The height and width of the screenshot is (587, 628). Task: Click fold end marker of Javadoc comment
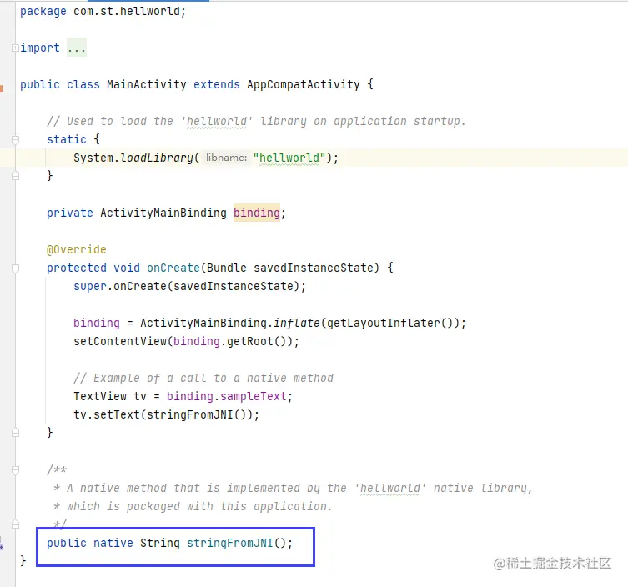(15, 524)
